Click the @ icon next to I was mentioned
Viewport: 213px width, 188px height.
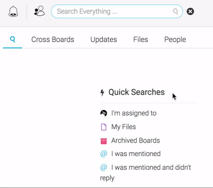(x=103, y=154)
